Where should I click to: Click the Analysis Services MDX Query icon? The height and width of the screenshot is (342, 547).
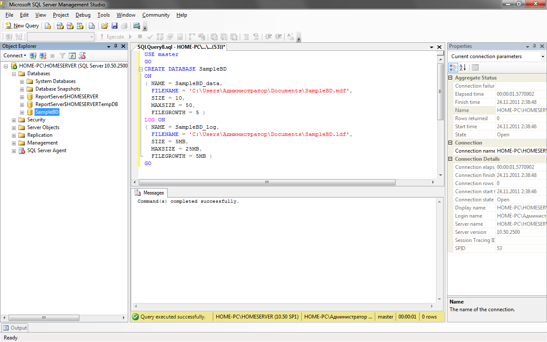pos(60,26)
